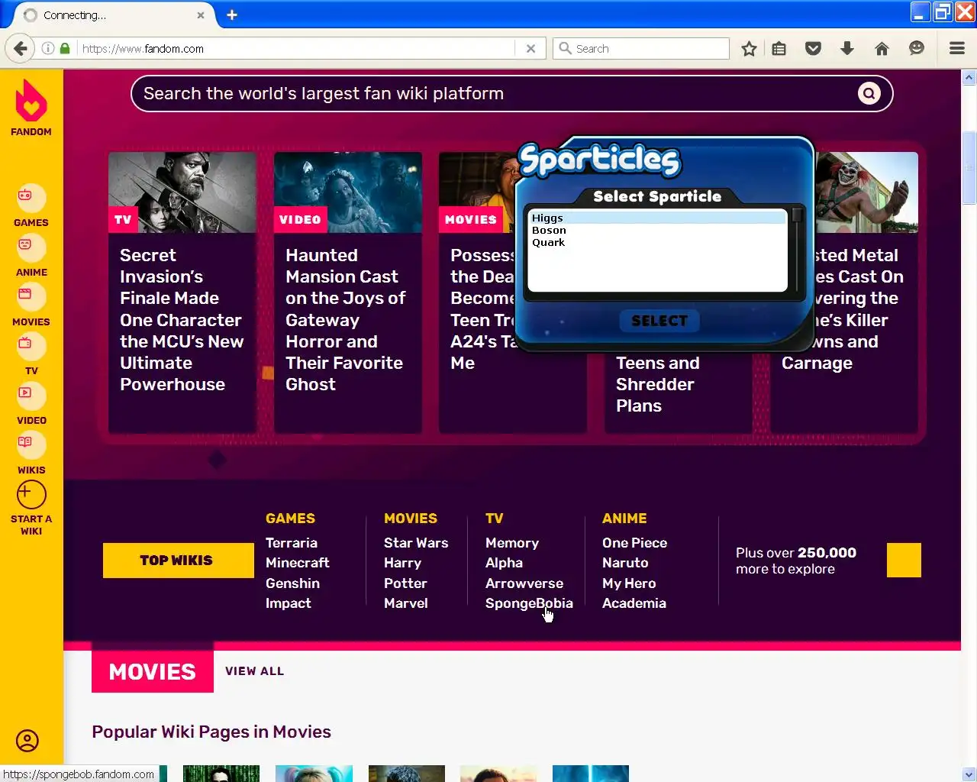The height and width of the screenshot is (782, 977).
Task: Open the Secret Invasion finale article card
Action: [x=182, y=292]
